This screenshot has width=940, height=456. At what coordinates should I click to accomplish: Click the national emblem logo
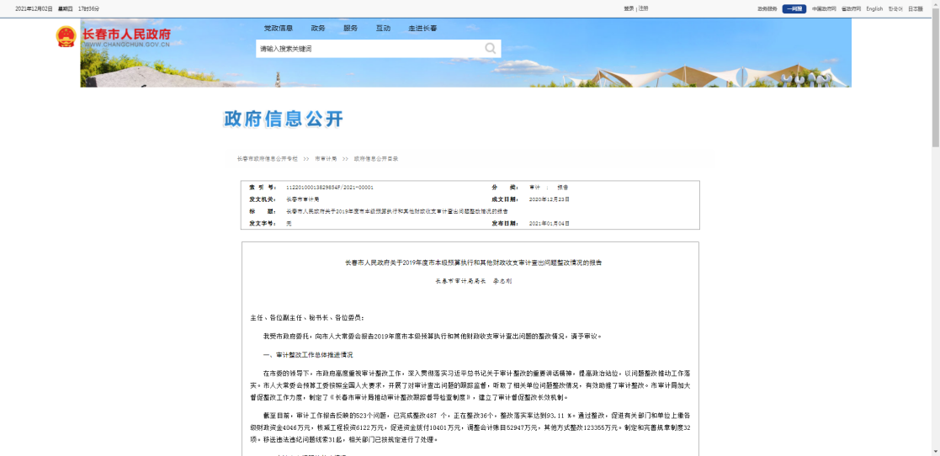(66, 37)
